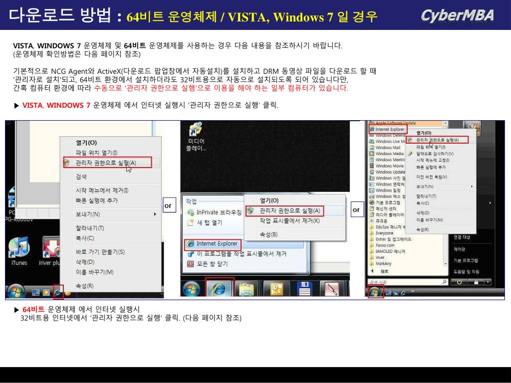Click 바로 가기 만들기(S) menu item
The width and height of the screenshot is (511, 383).
coord(100,252)
